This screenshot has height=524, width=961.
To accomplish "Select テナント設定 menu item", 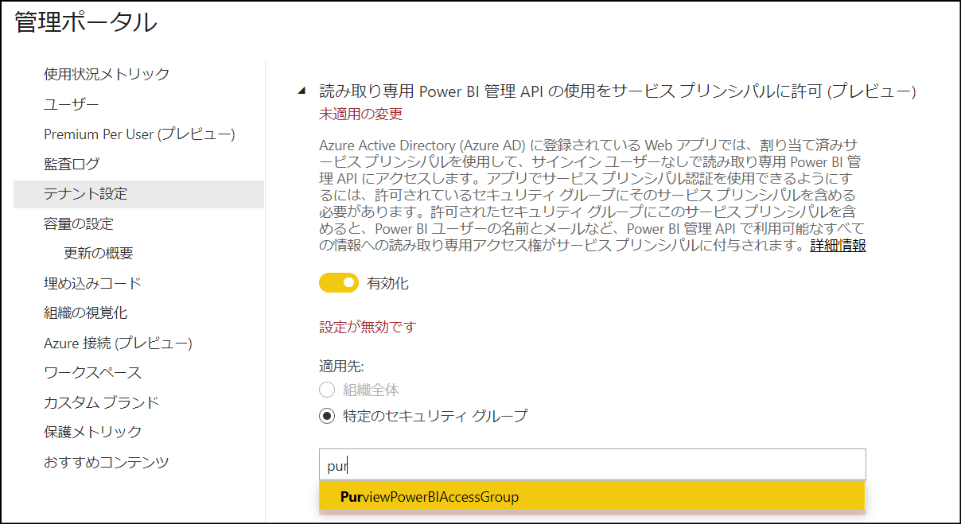I will click(138, 194).
